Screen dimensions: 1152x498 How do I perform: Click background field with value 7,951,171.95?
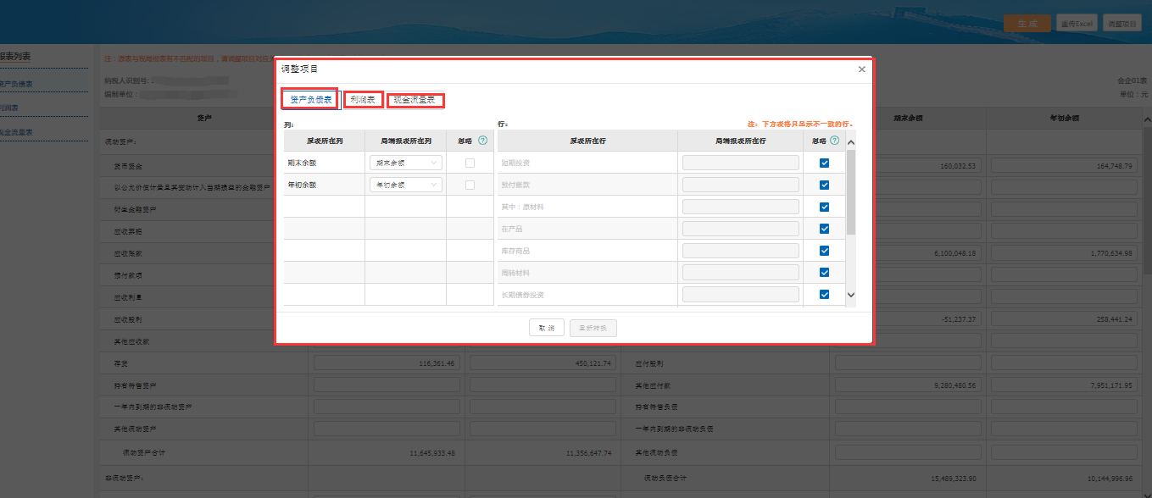coord(1063,385)
